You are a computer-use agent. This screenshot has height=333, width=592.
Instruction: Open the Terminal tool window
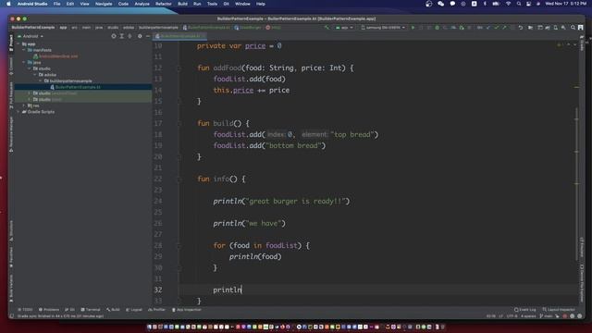[91, 310]
